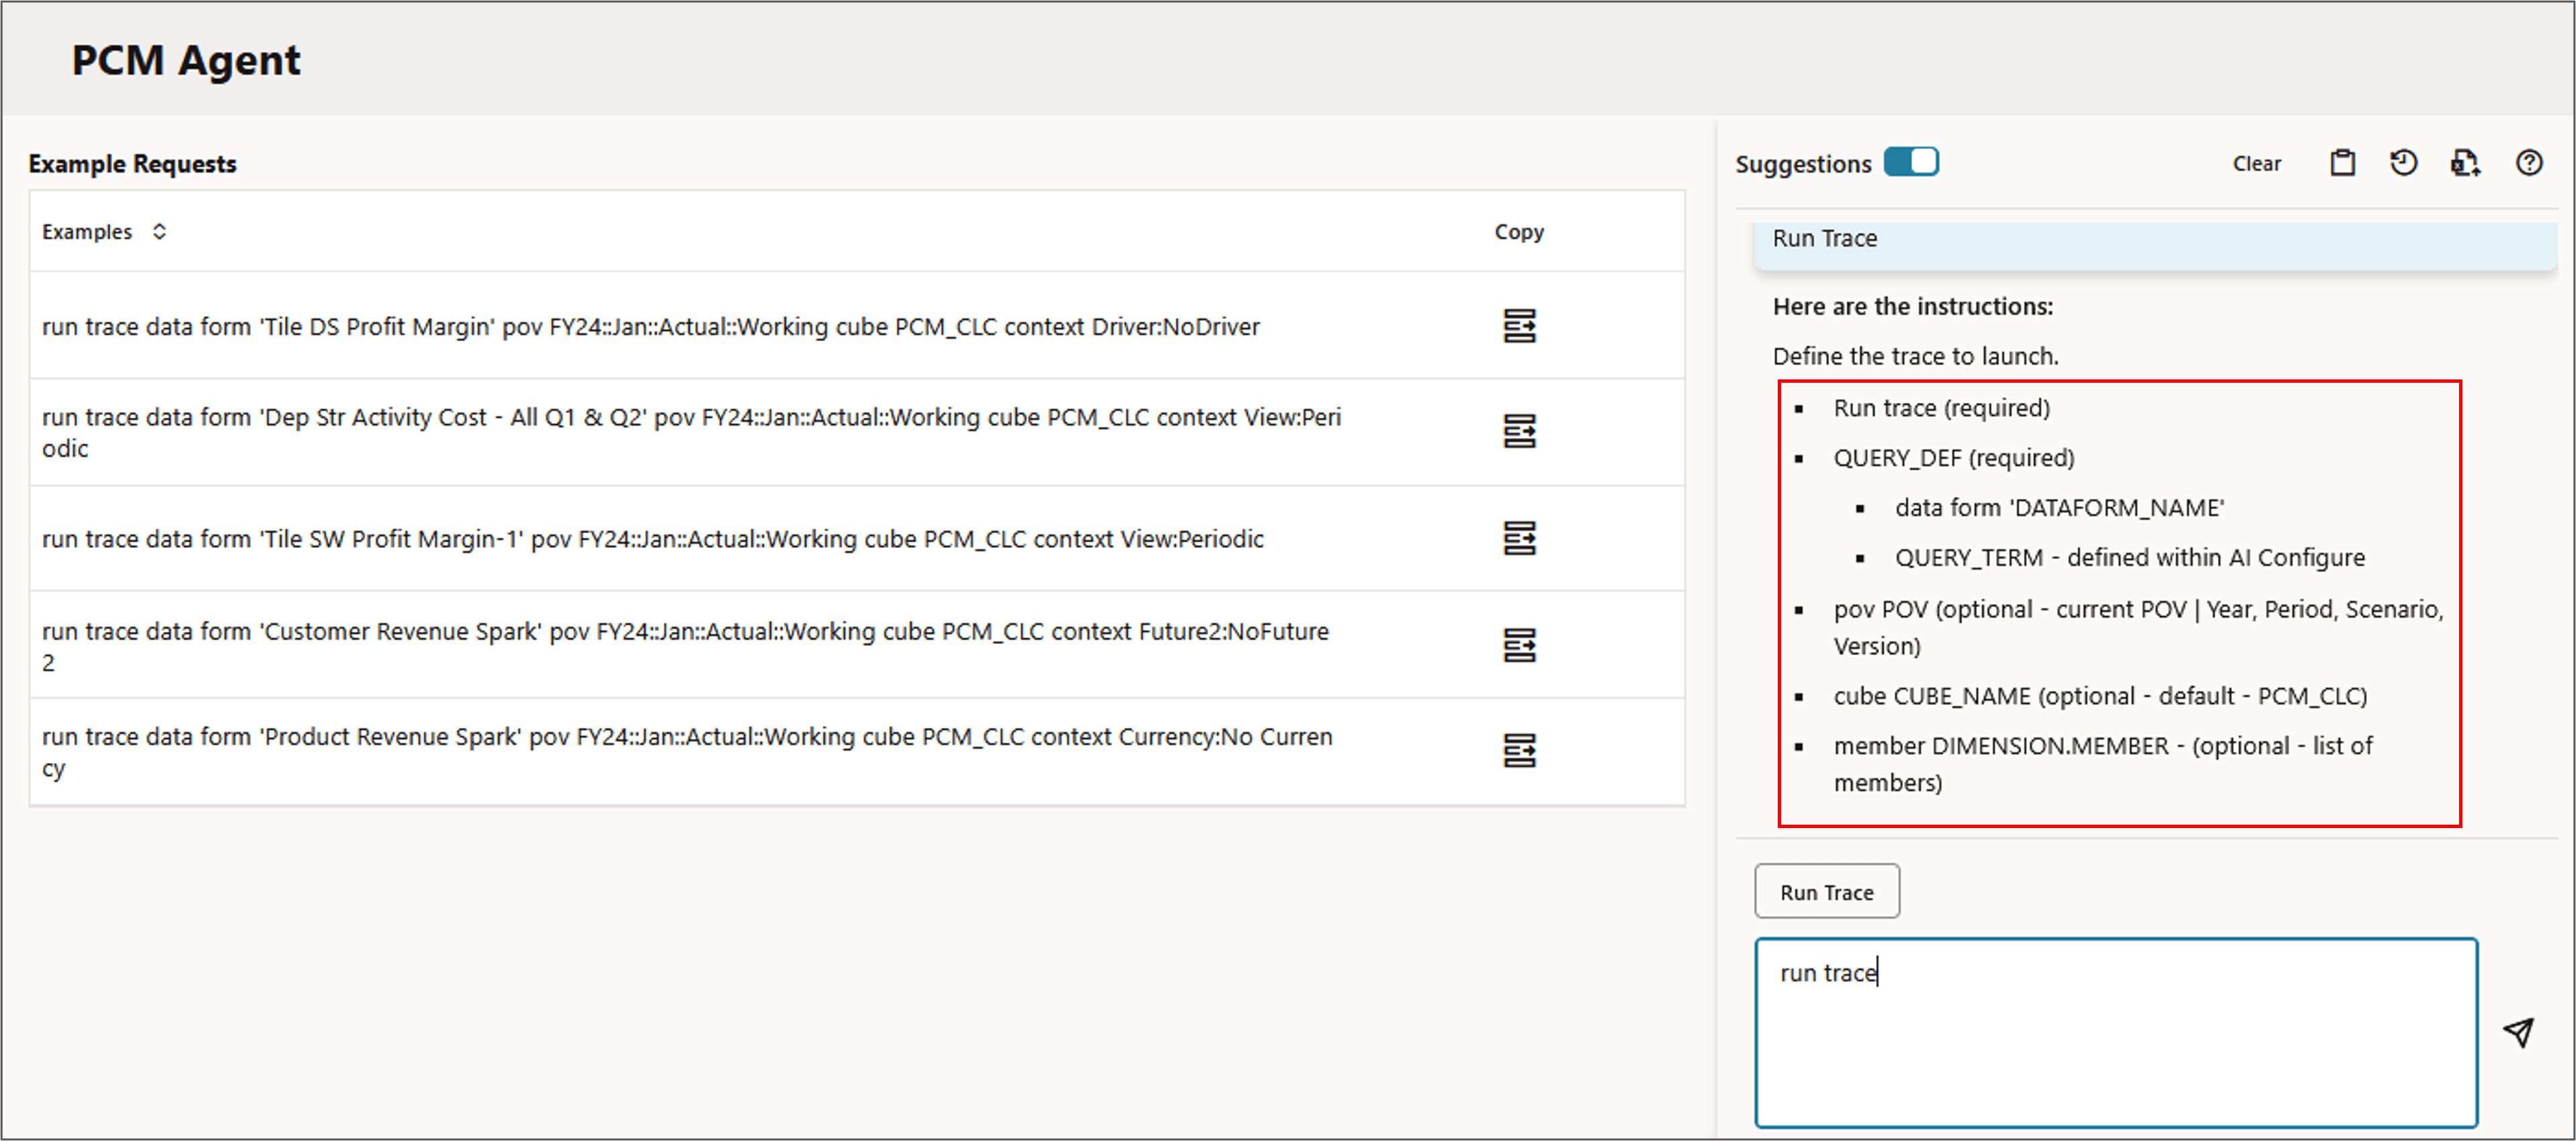Sort the Examples column

coord(159,232)
